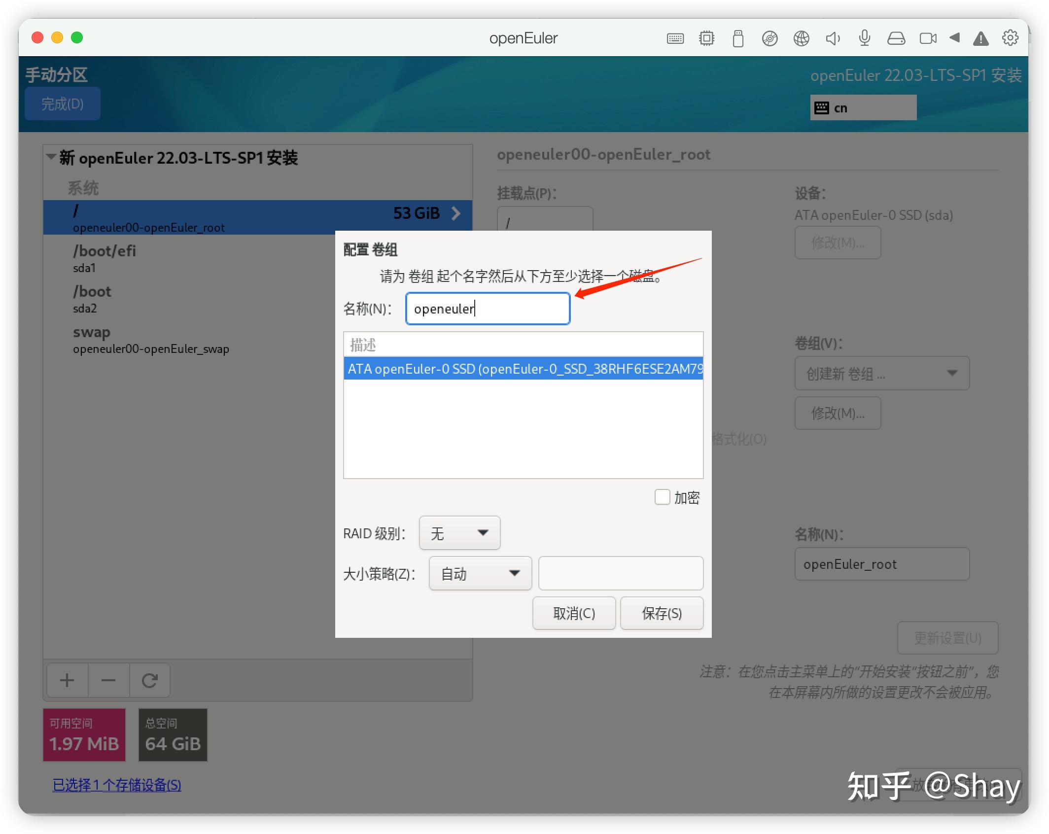This screenshot has width=1049, height=834.
Task: Click 保存(S) to save the volume group
Action: (662, 613)
